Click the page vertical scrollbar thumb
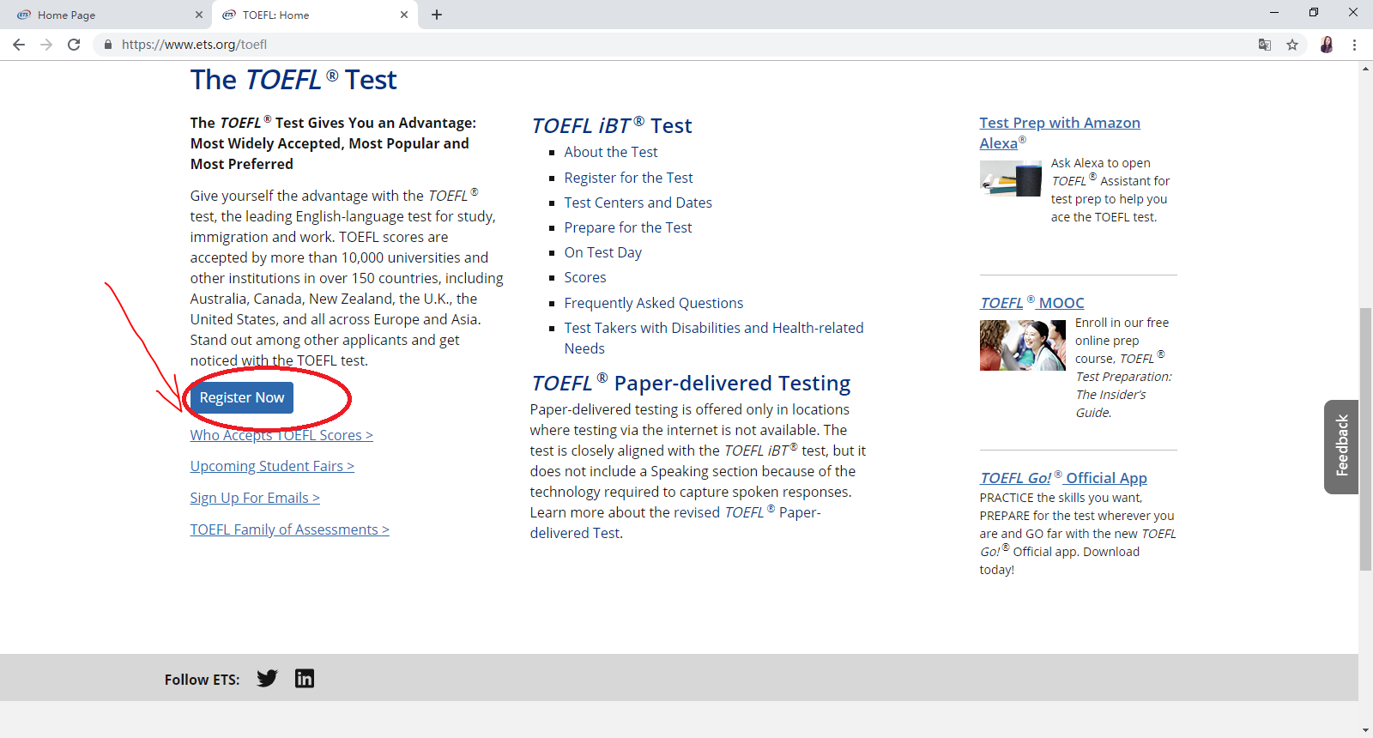This screenshot has height=738, width=1373. click(1365, 439)
